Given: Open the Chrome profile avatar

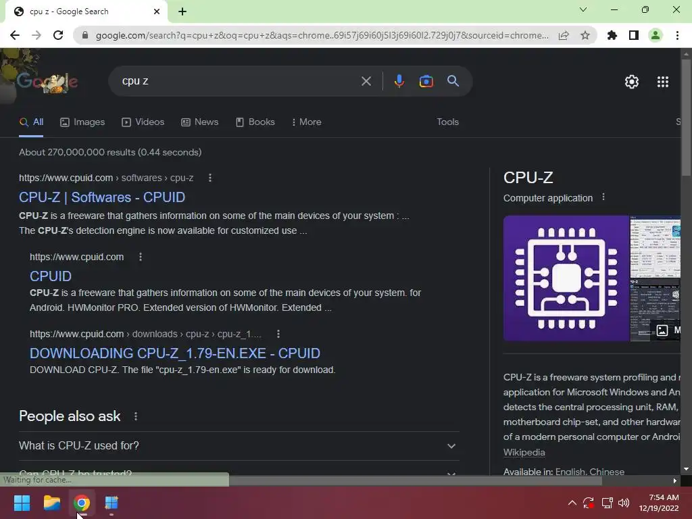Looking at the screenshot, I should (x=656, y=35).
